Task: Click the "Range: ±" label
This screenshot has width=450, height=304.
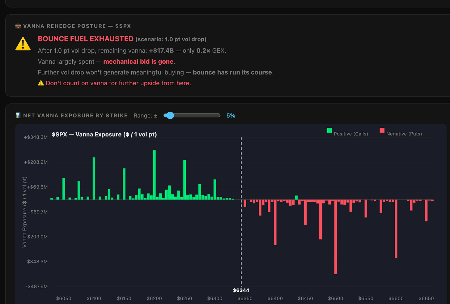Action: click(x=145, y=115)
